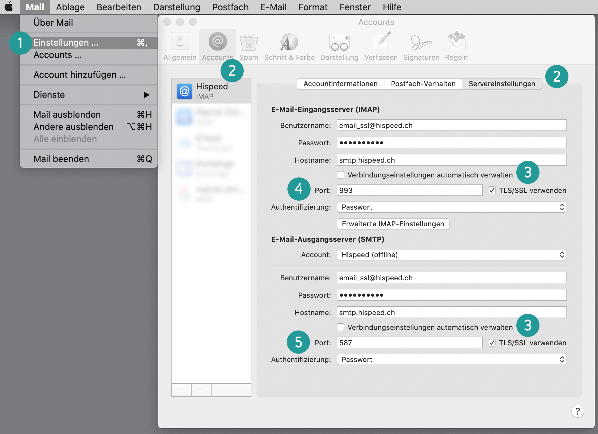Open the Fenster menu

tap(355, 7)
